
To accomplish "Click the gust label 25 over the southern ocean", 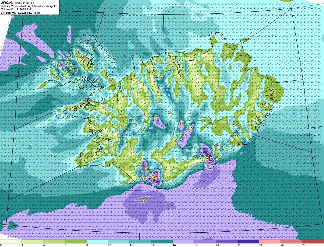I will 144,201.
